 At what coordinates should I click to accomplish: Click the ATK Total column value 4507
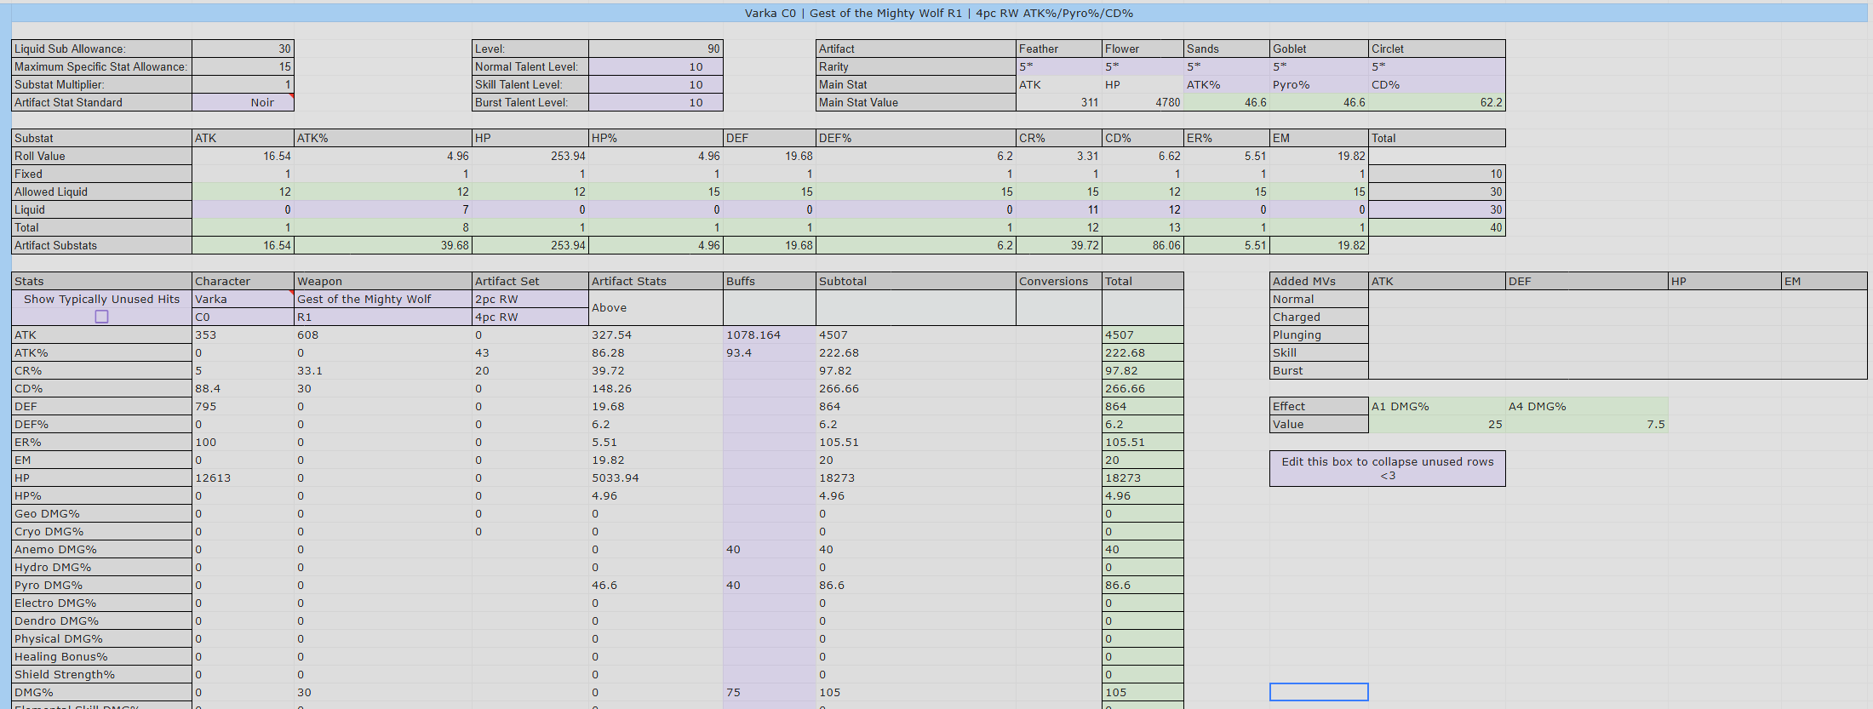click(1143, 334)
